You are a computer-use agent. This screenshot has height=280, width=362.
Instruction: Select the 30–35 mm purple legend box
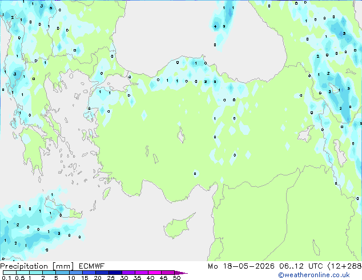pos(128,273)
